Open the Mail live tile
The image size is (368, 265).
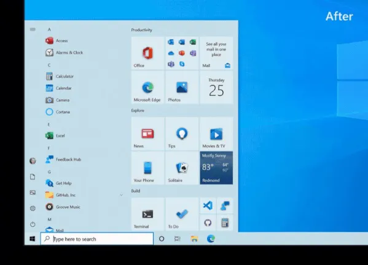point(216,53)
